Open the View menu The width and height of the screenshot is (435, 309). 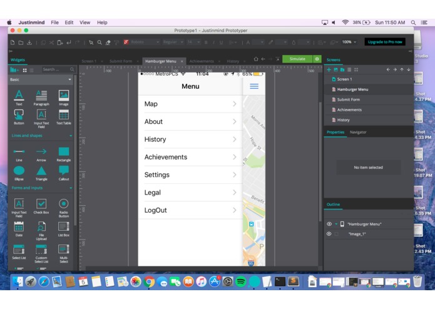84,23
